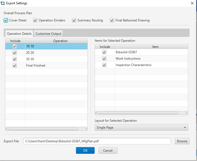The width and height of the screenshot is (197, 161).
Task: Click left arrow of operations table scrollbar
Action: [7, 129]
